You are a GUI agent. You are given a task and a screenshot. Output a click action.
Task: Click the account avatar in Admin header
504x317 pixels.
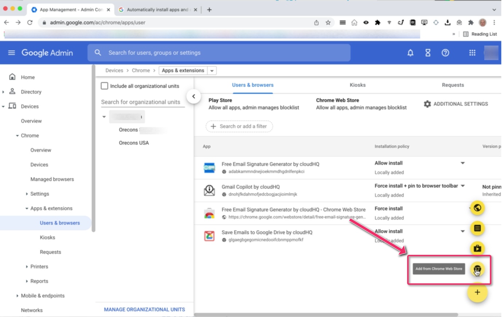pos(491,53)
